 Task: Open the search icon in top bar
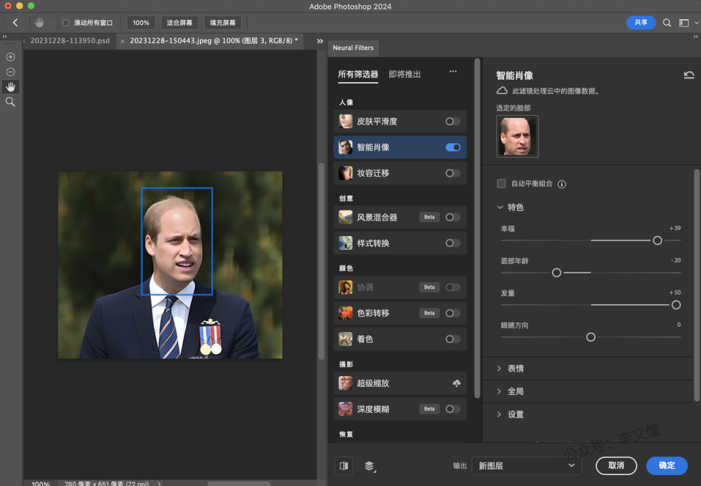click(x=667, y=23)
